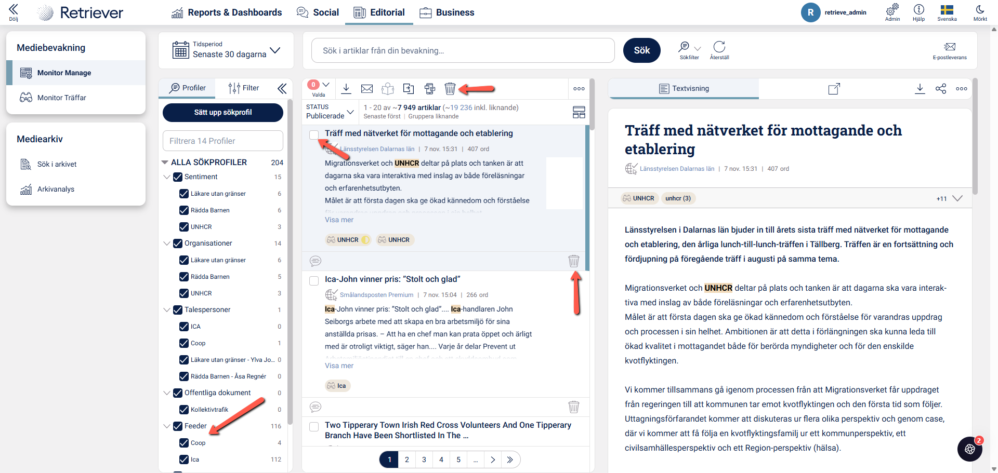Click the reader icon in article toolbar
998x473 pixels.
click(388, 89)
